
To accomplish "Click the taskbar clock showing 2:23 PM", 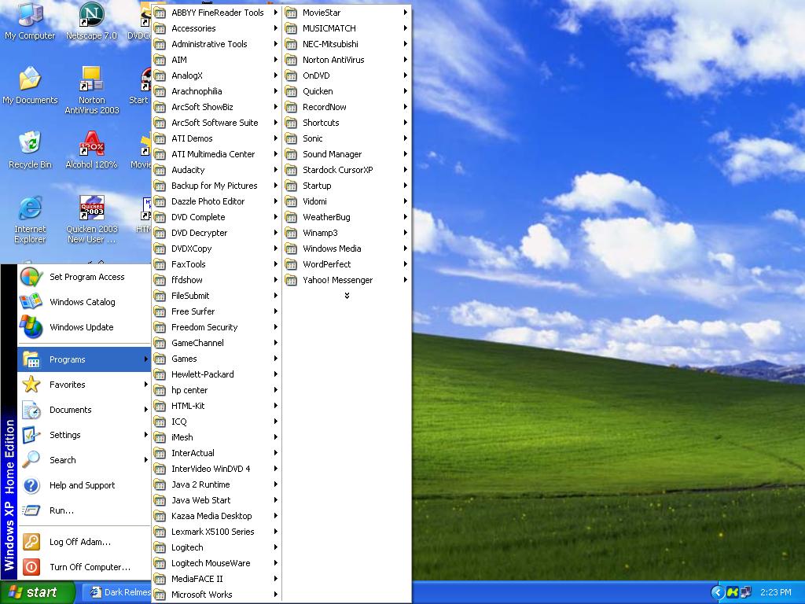I will (775, 592).
